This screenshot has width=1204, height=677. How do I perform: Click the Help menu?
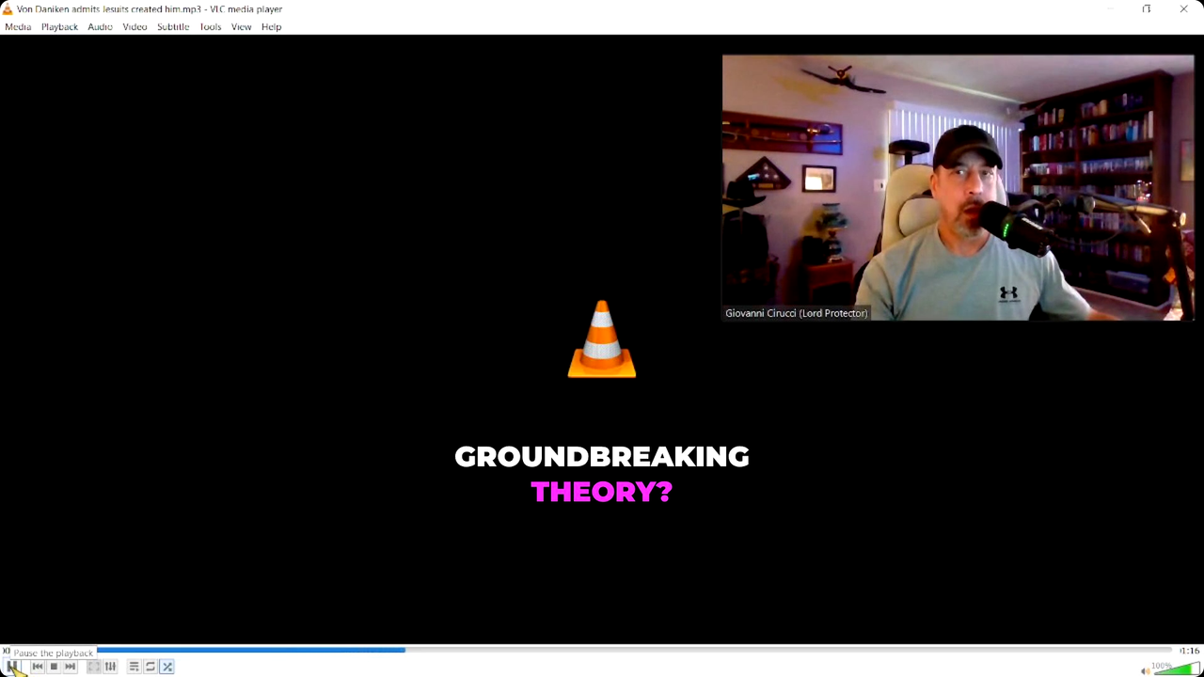pos(272,27)
